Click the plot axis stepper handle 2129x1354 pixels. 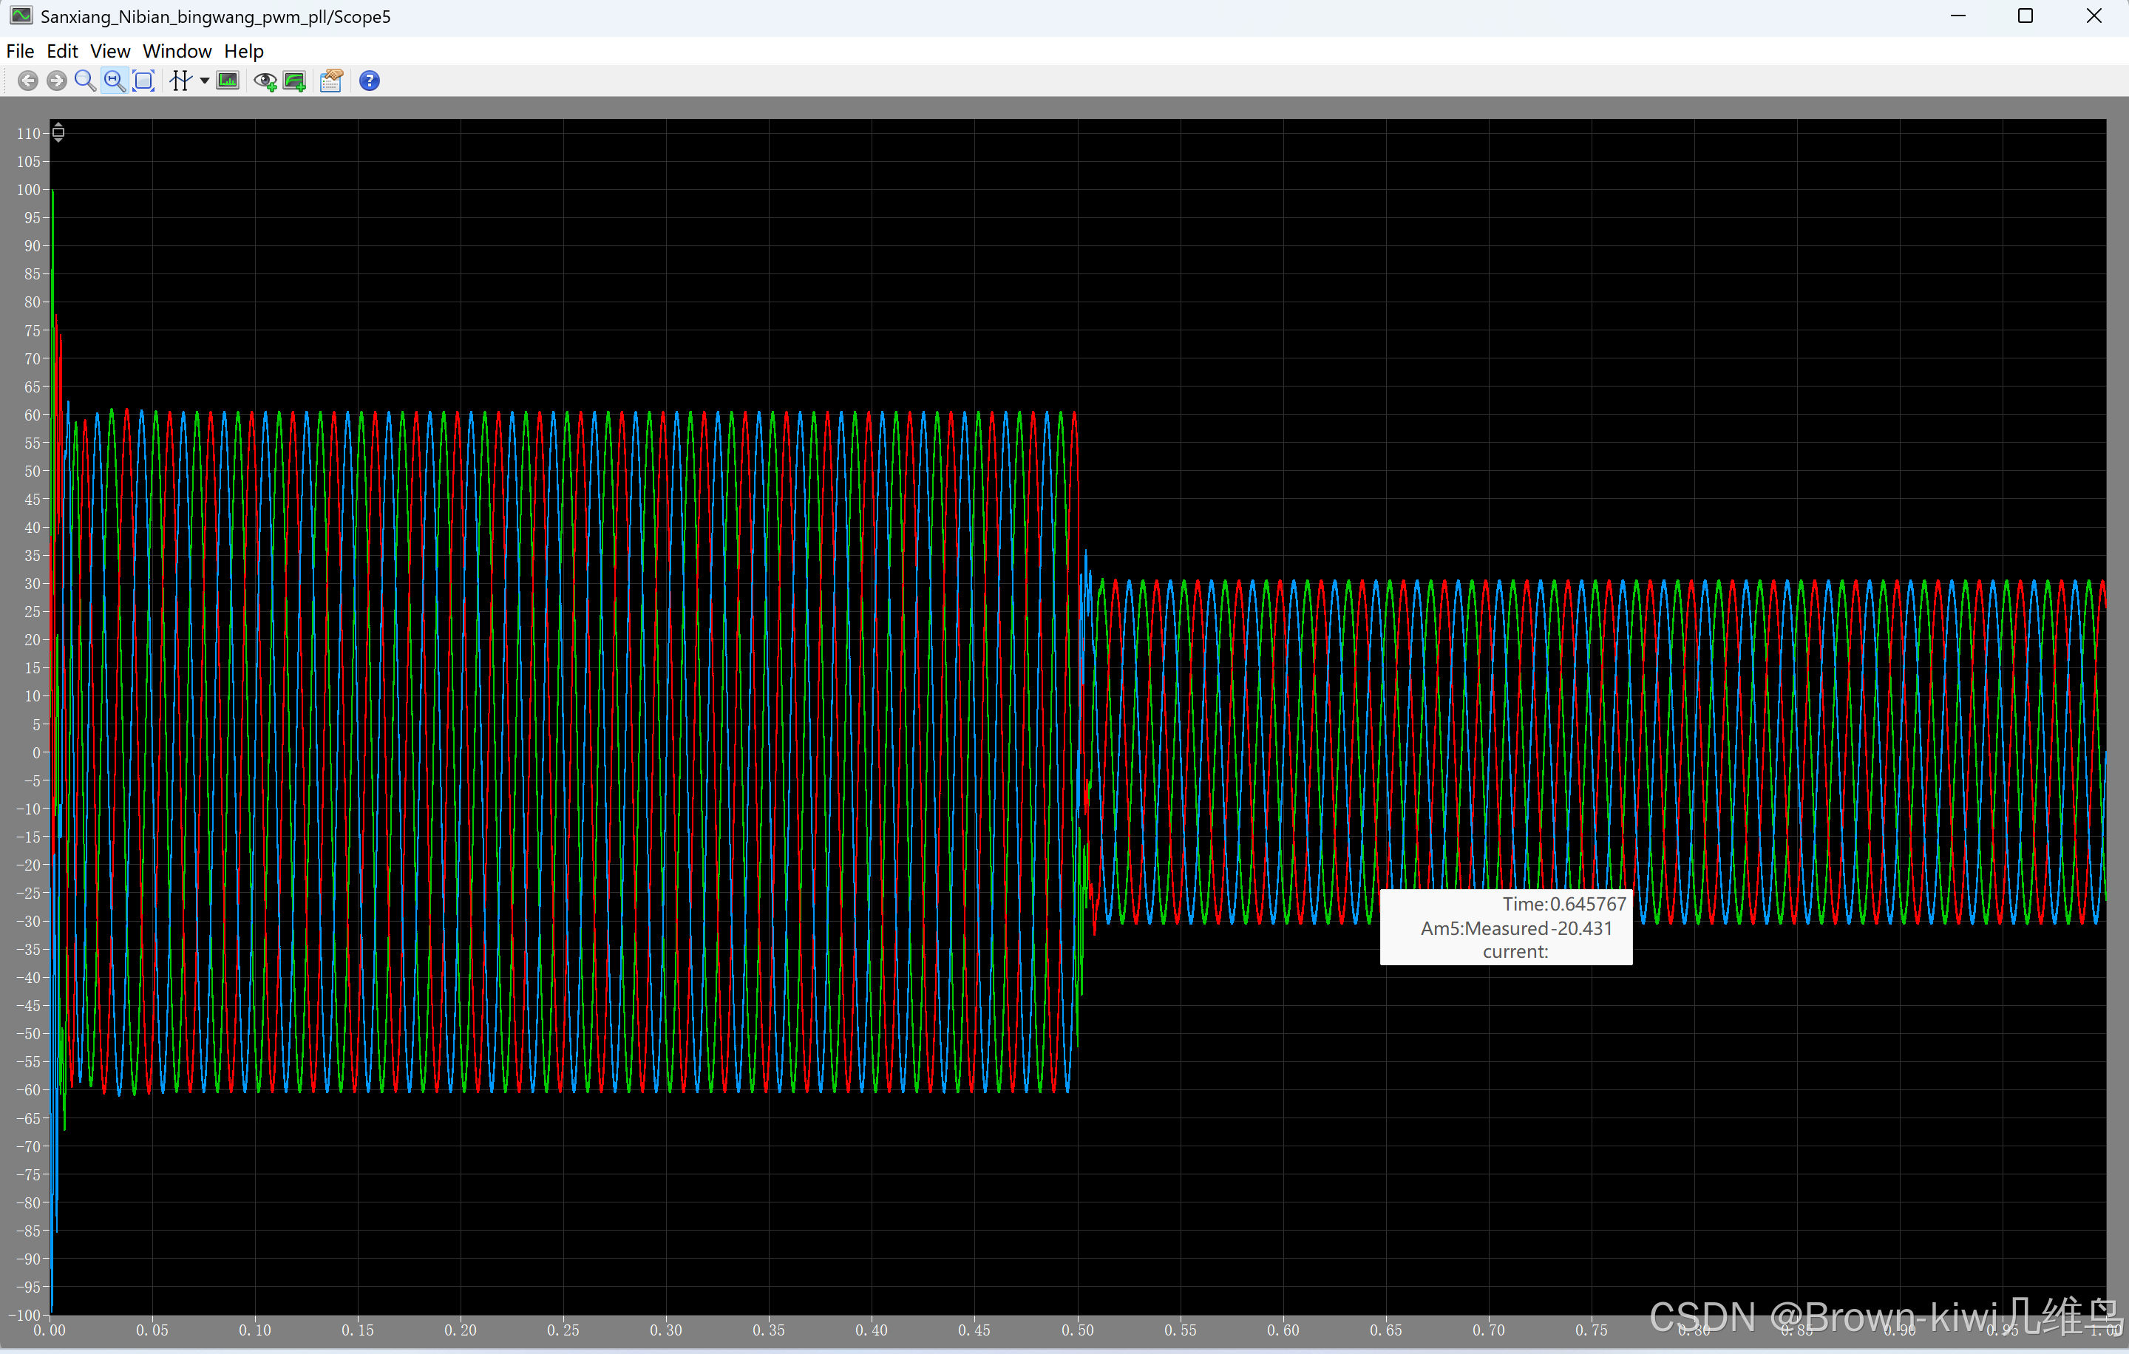point(58,132)
